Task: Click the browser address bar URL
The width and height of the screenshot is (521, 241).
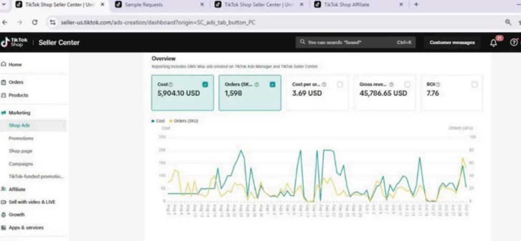Action: 158,23
